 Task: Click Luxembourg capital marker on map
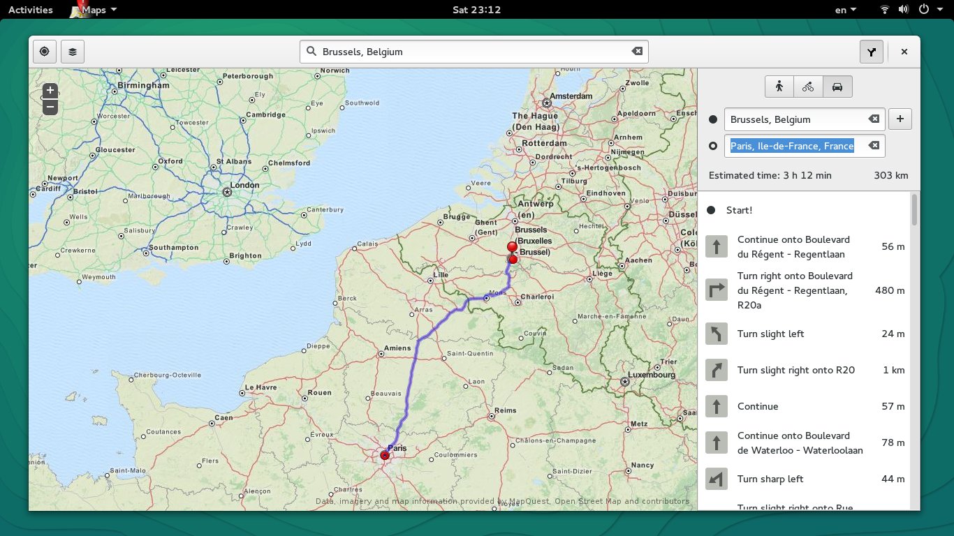[625, 382]
